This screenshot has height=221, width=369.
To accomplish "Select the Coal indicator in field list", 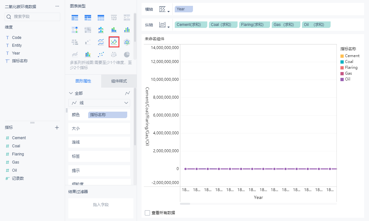I will click(x=16, y=146).
